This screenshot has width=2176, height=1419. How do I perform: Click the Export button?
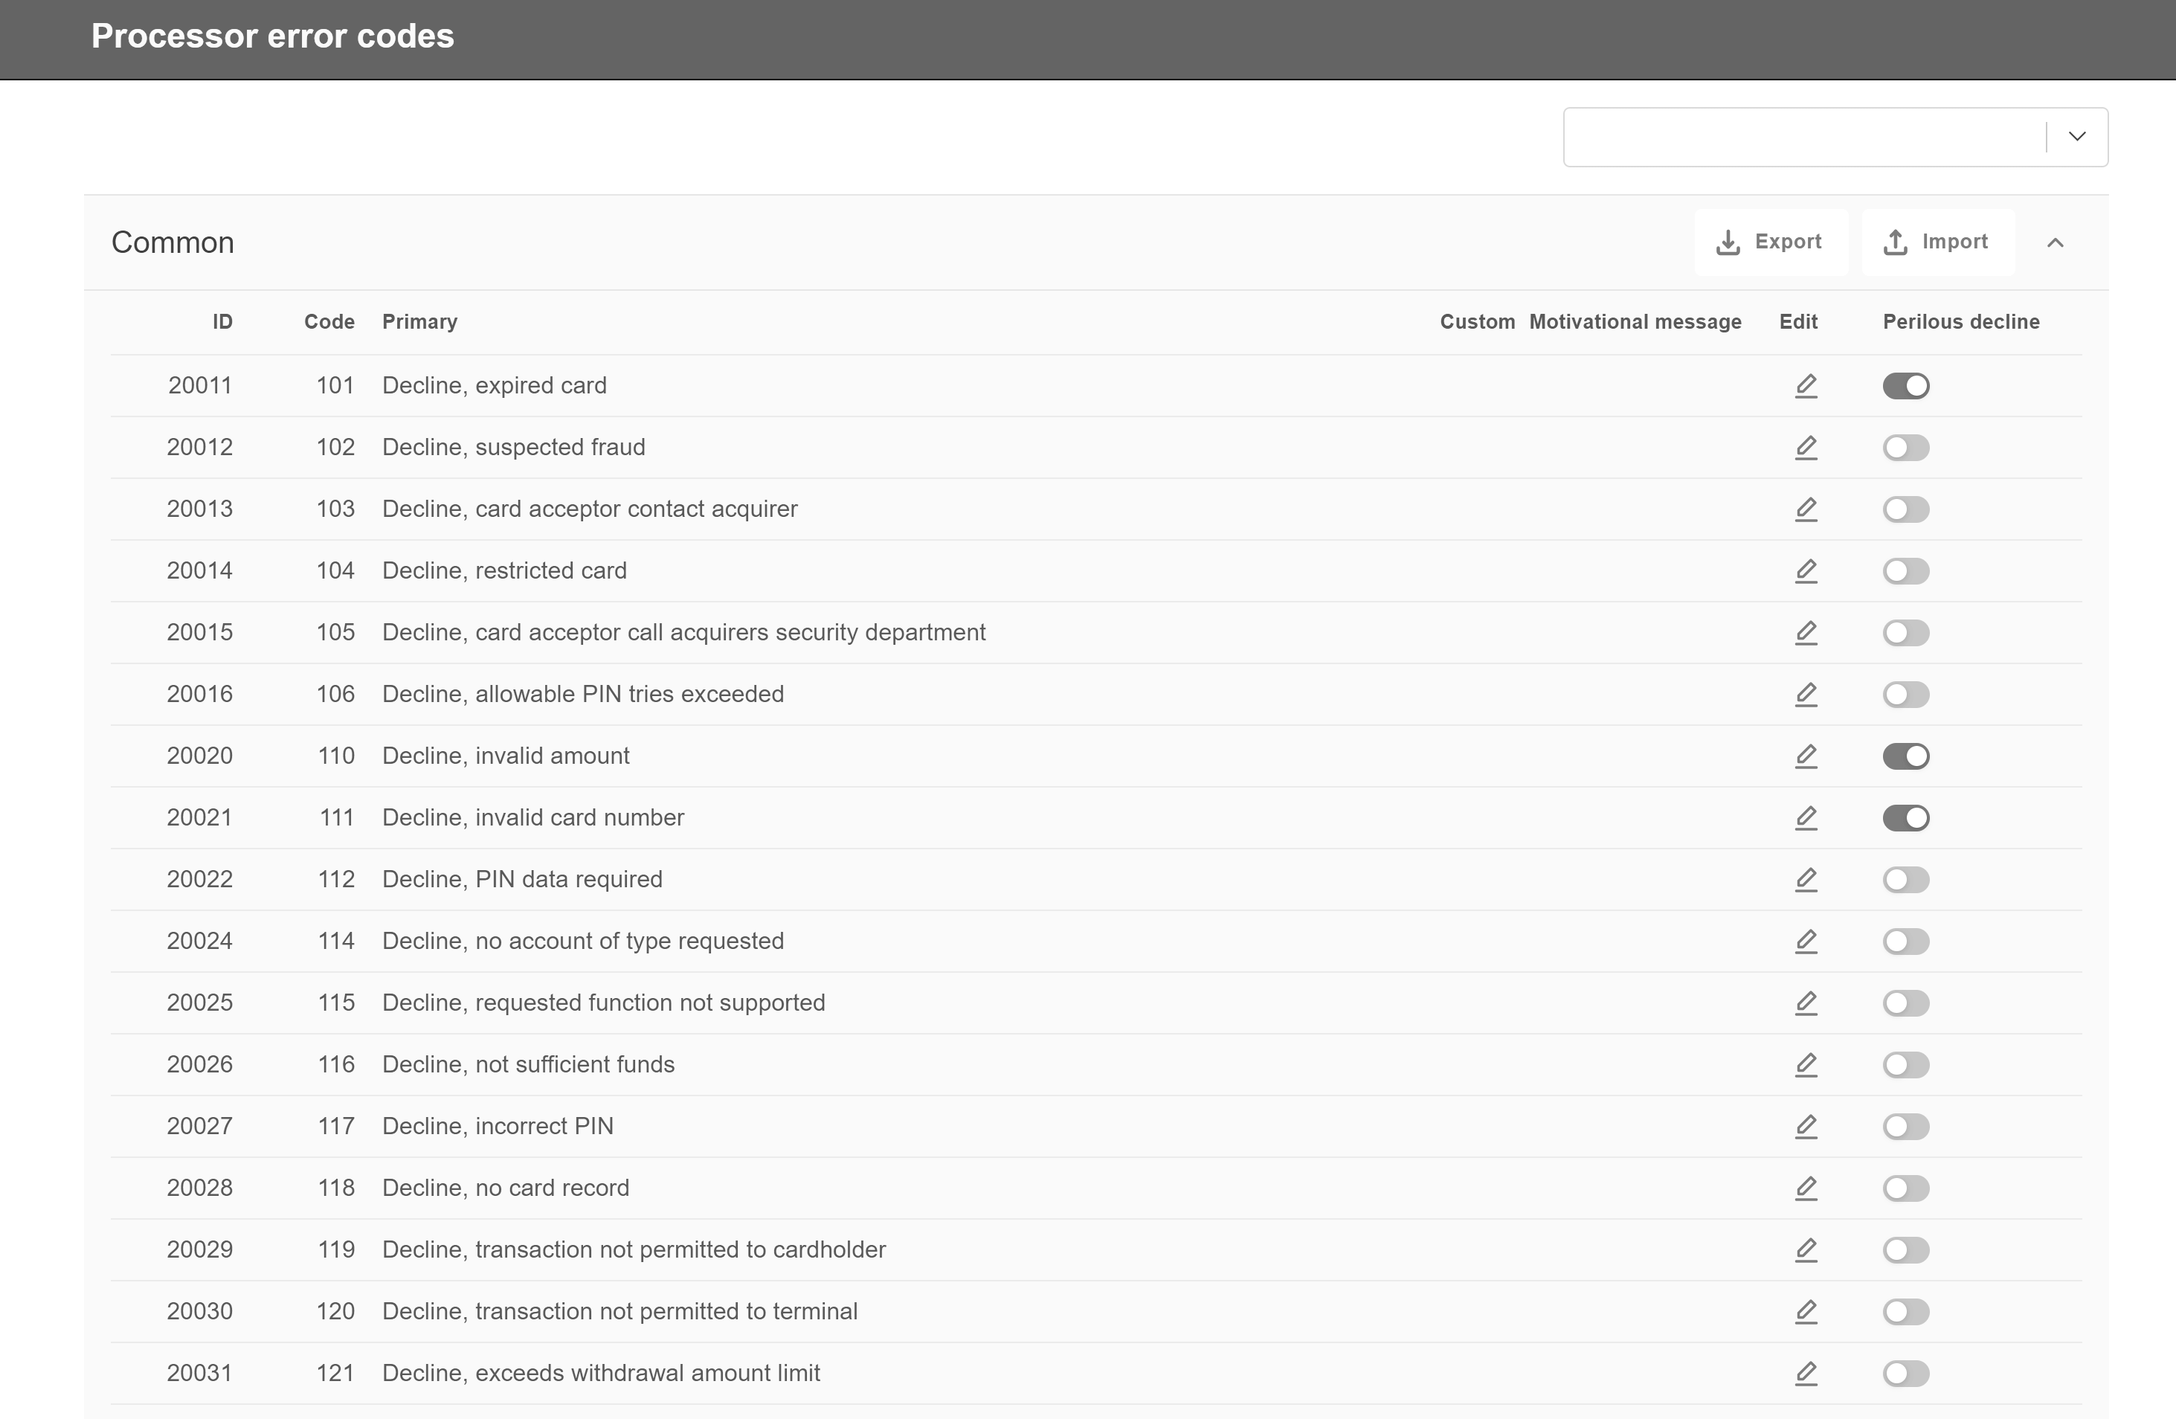pos(1770,242)
